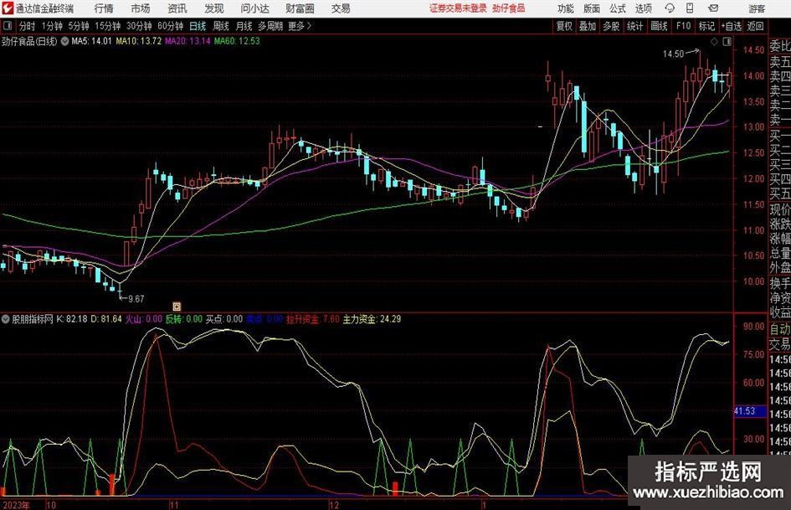Switch to the 5分钟 period

tap(79, 26)
